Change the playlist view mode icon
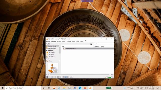 pyautogui.click(x=91, y=44)
